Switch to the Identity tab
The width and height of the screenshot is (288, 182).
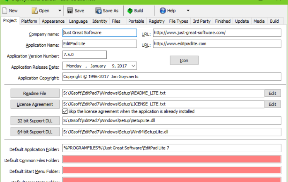click(x=100, y=22)
